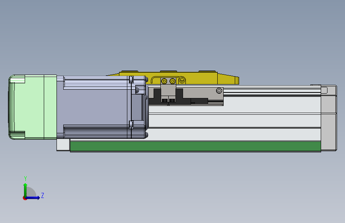
Task: Select the white aluminum rail body
Action: pyautogui.click(x=234, y=120)
